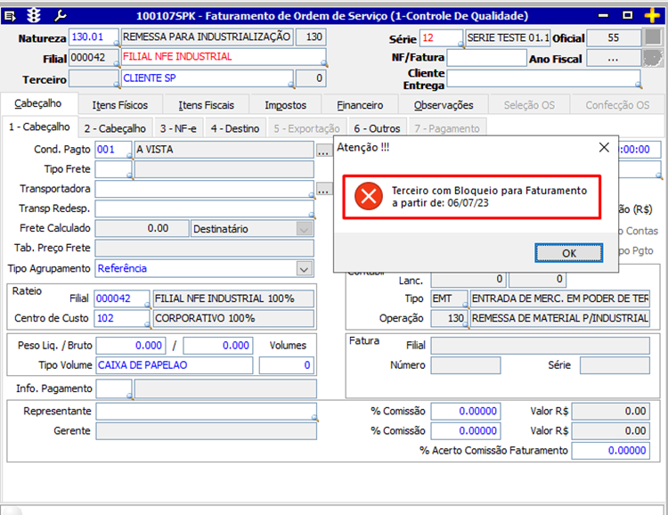Open the Observações tab
The image size is (668, 515).
[444, 105]
